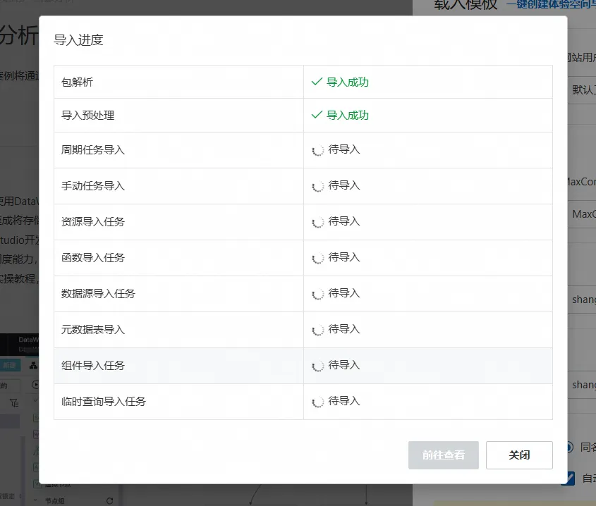This screenshot has height=506, width=596.
Task: Click the 导入进度 dialog title
Action: point(79,40)
